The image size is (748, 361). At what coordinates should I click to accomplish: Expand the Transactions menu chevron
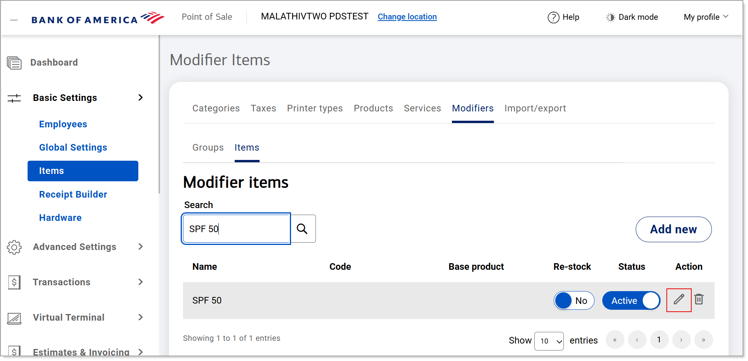pos(141,282)
